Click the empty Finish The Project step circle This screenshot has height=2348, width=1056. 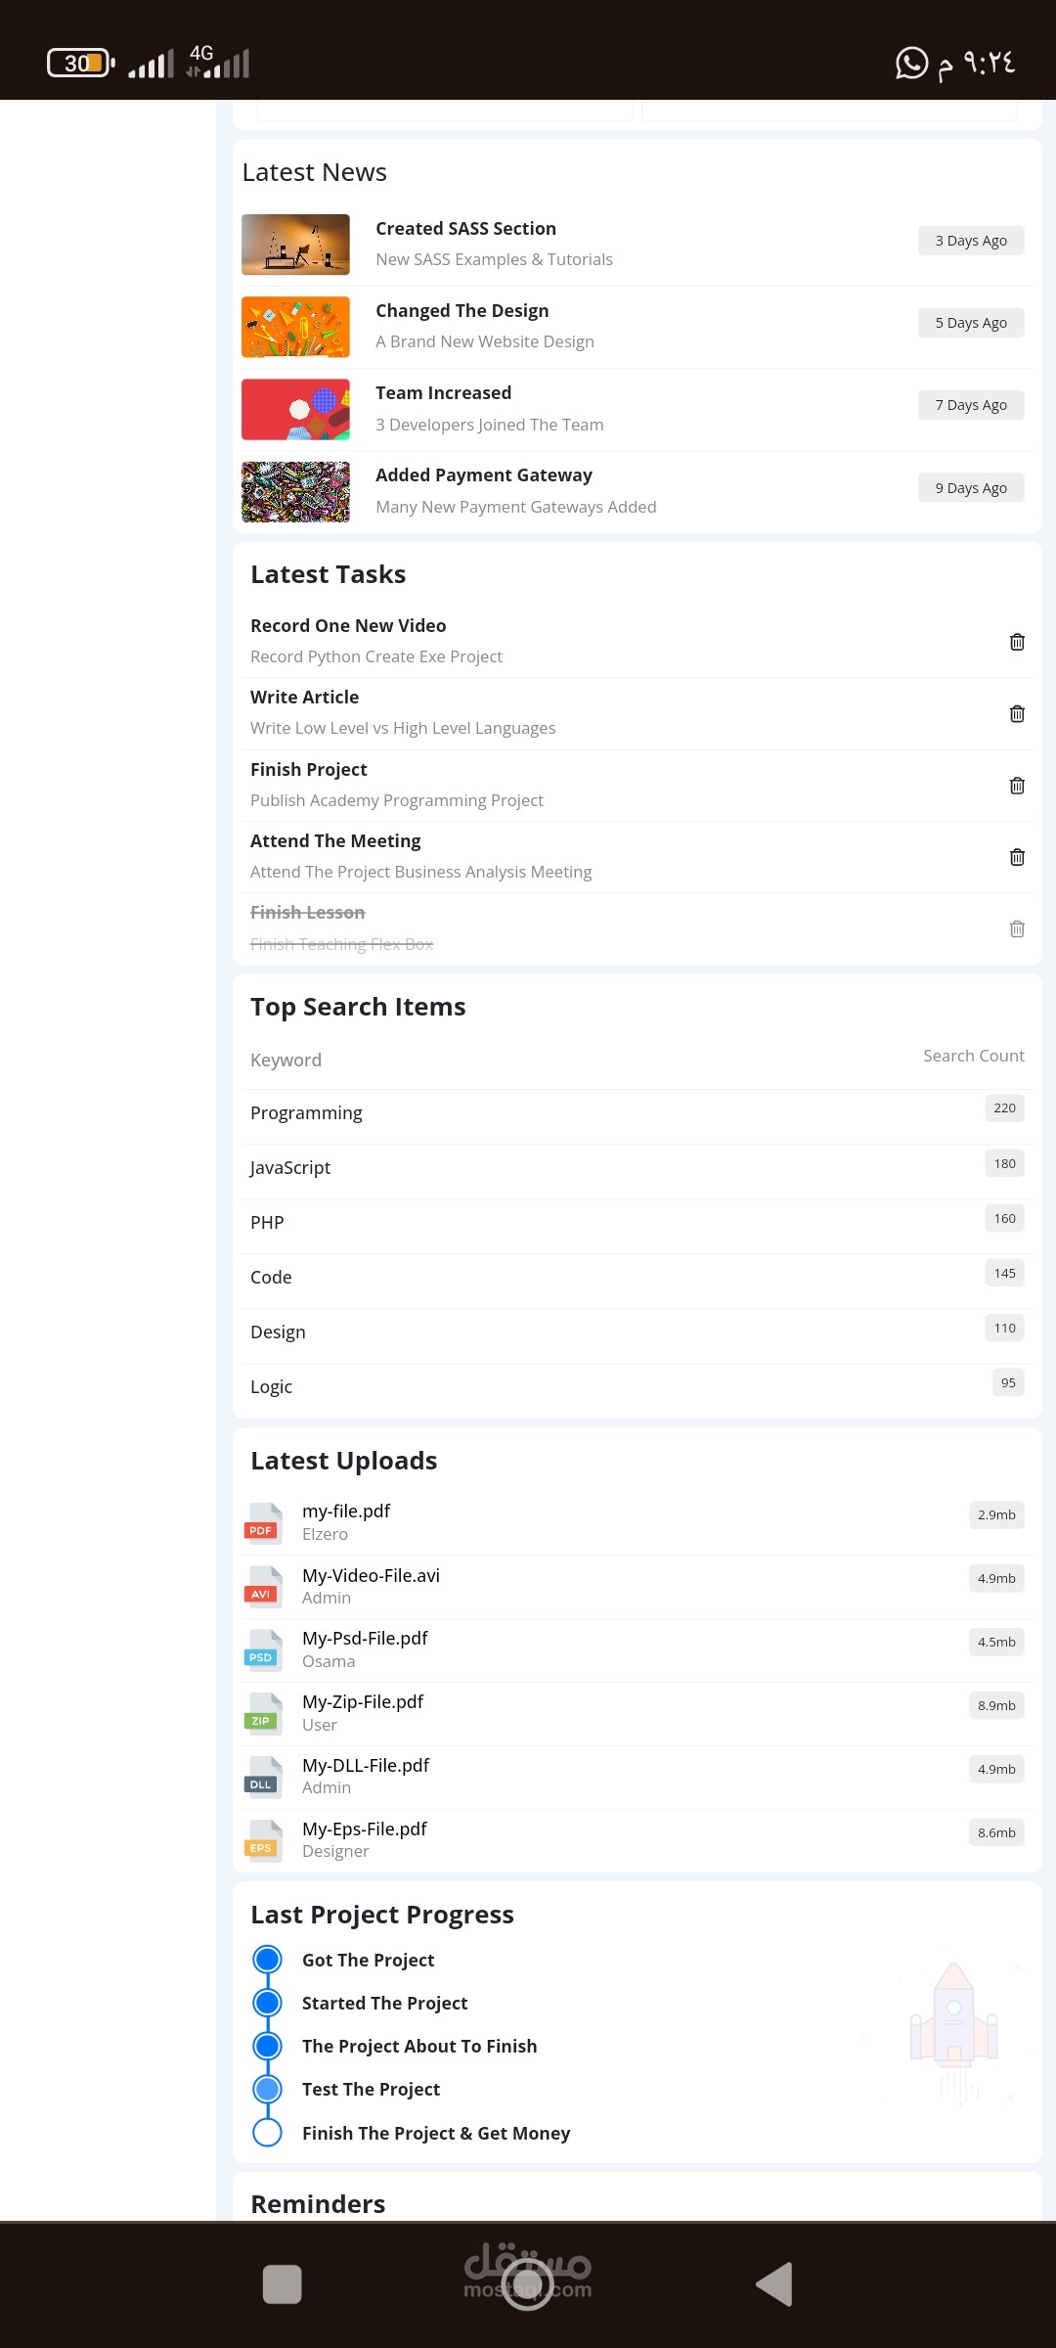pos(267,2133)
